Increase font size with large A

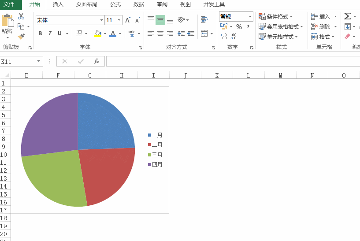(128, 20)
